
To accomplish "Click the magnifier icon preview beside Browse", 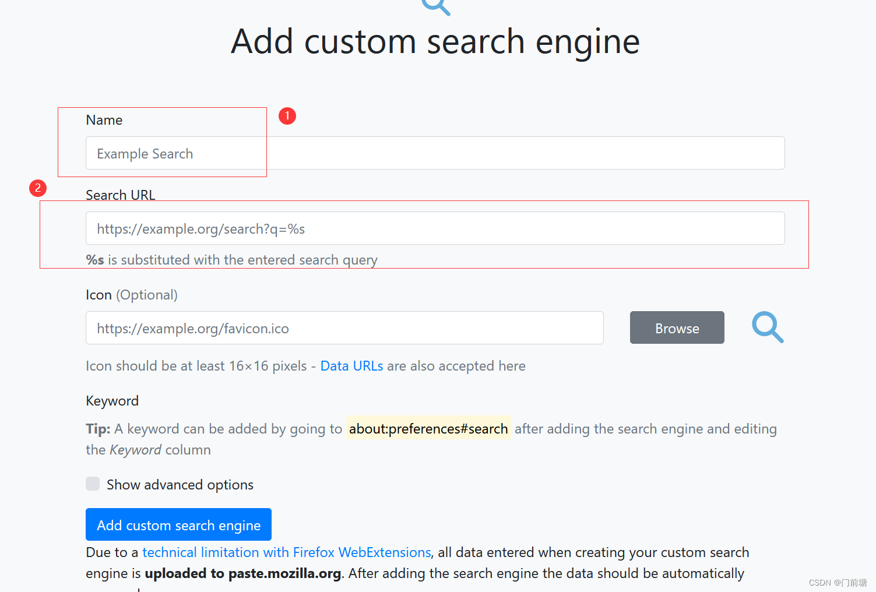I will (768, 327).
